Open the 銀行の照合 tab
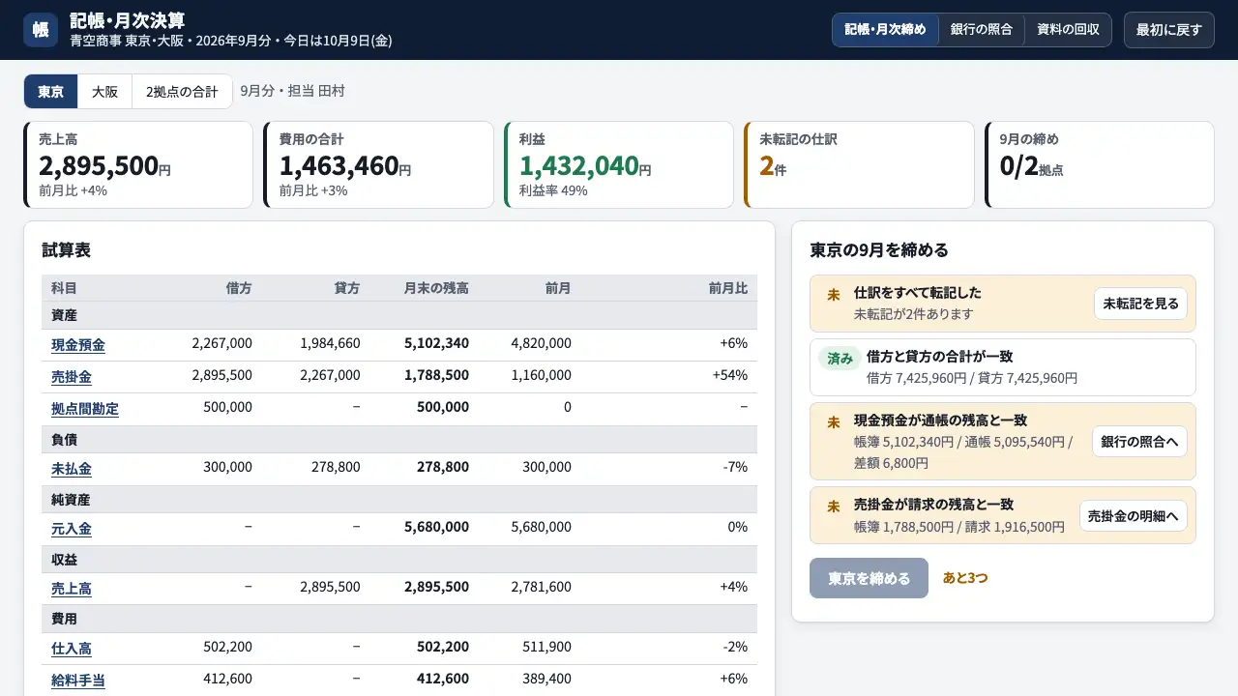The image size is (1238, 696). tap(982, 30)
